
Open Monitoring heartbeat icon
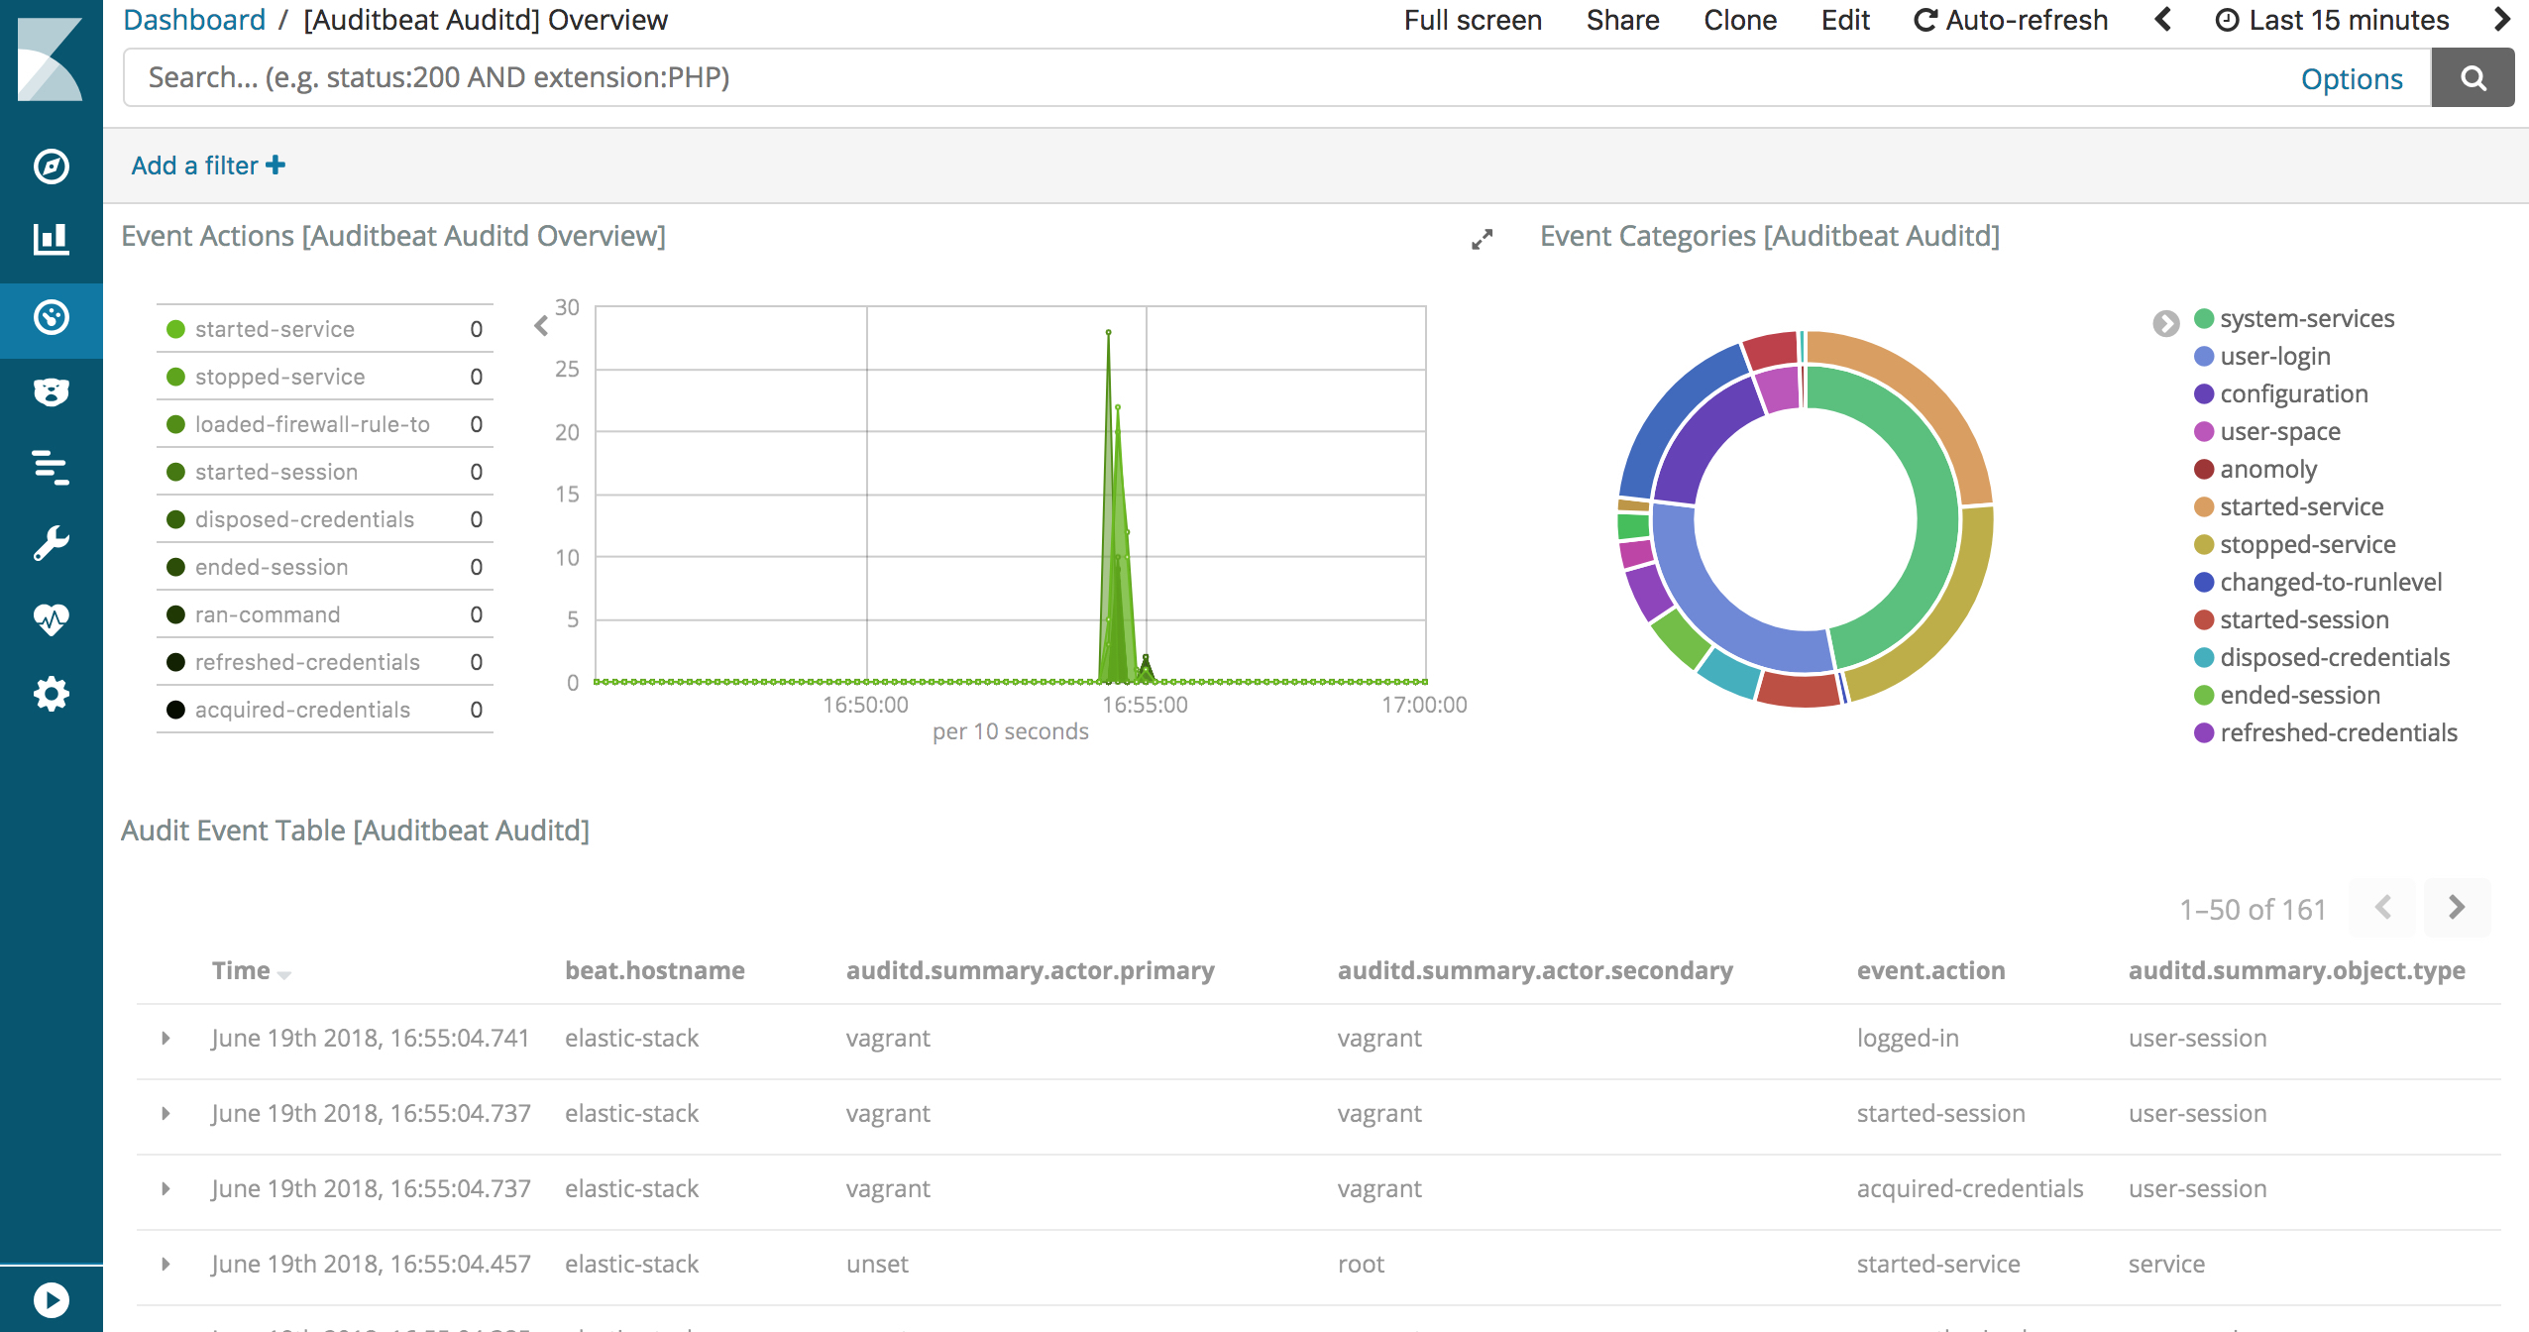[51, 619]
